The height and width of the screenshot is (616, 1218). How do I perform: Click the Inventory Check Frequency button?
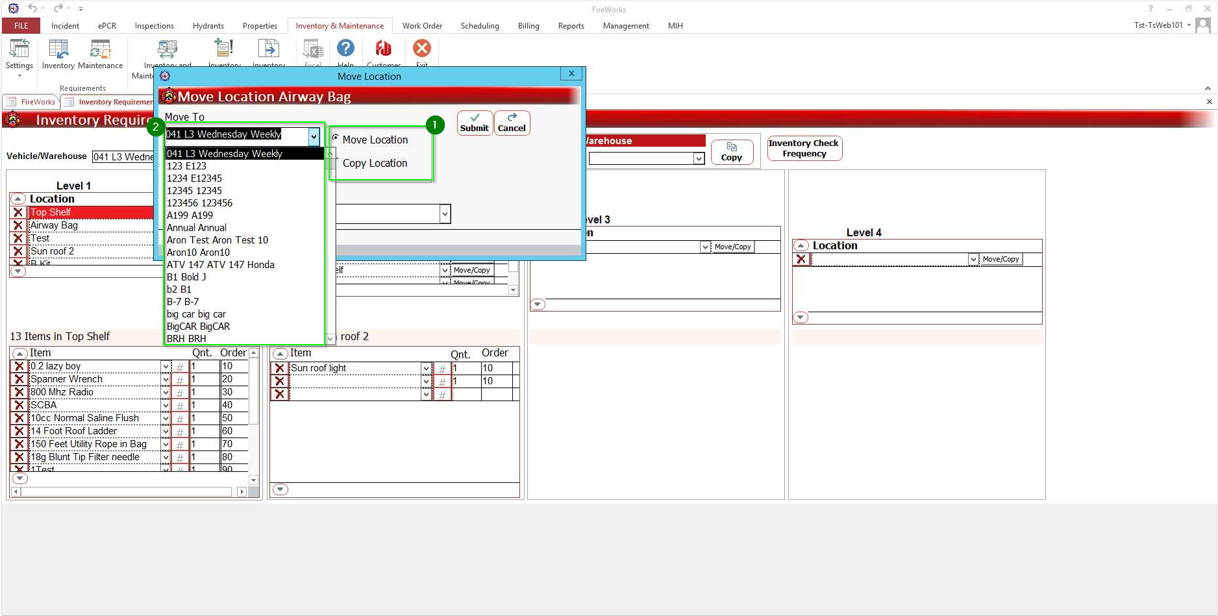804,148
